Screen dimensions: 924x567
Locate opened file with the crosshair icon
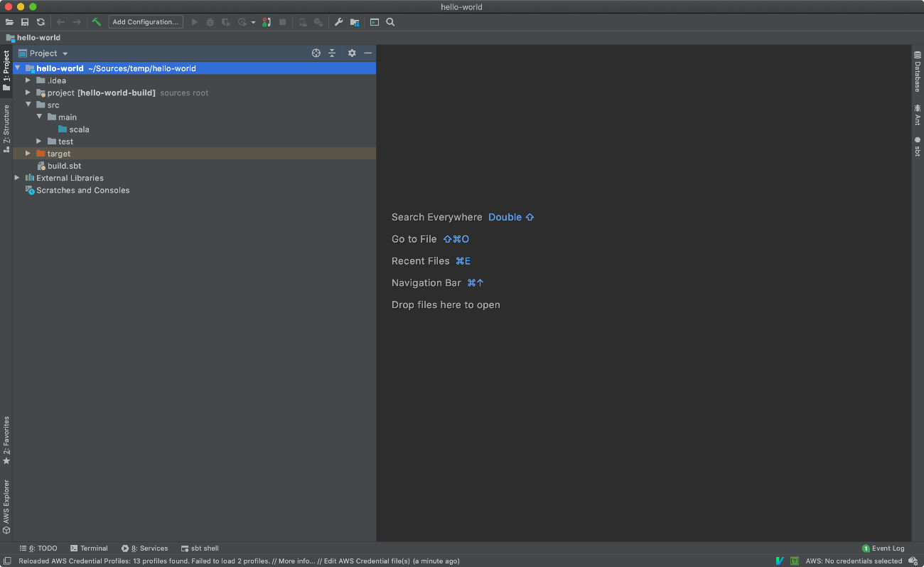316,53
